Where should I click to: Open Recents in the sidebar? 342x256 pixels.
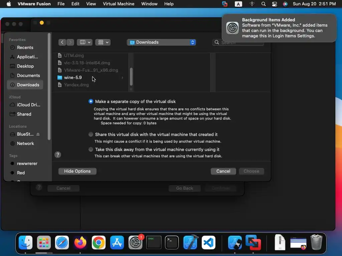(25, 47)
